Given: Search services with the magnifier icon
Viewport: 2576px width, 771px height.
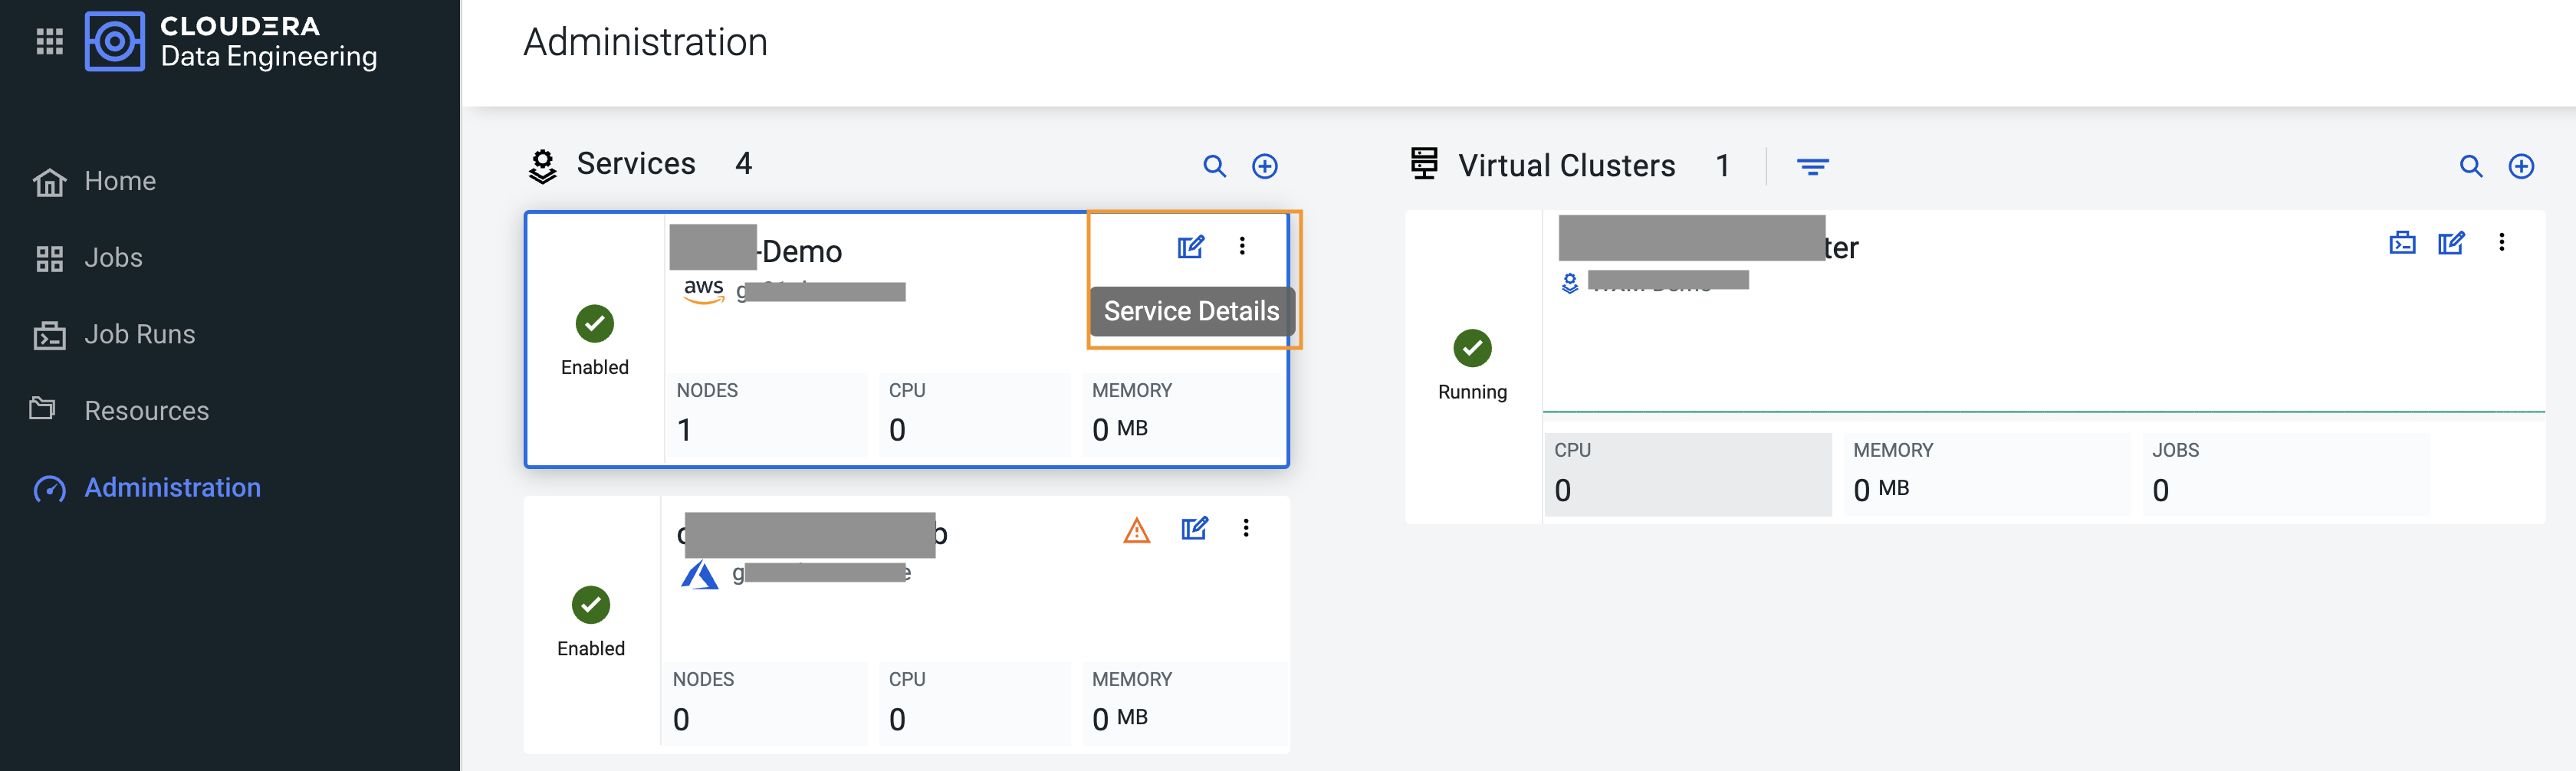Looking at the screenshot, I should pyautogui.click(x=1214, y=166).
